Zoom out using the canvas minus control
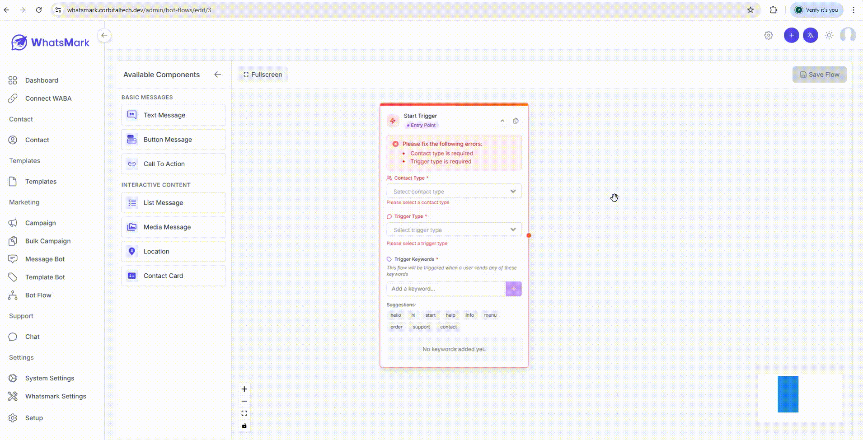The height and width of the screenshot is (440, 863). [244, 401]
